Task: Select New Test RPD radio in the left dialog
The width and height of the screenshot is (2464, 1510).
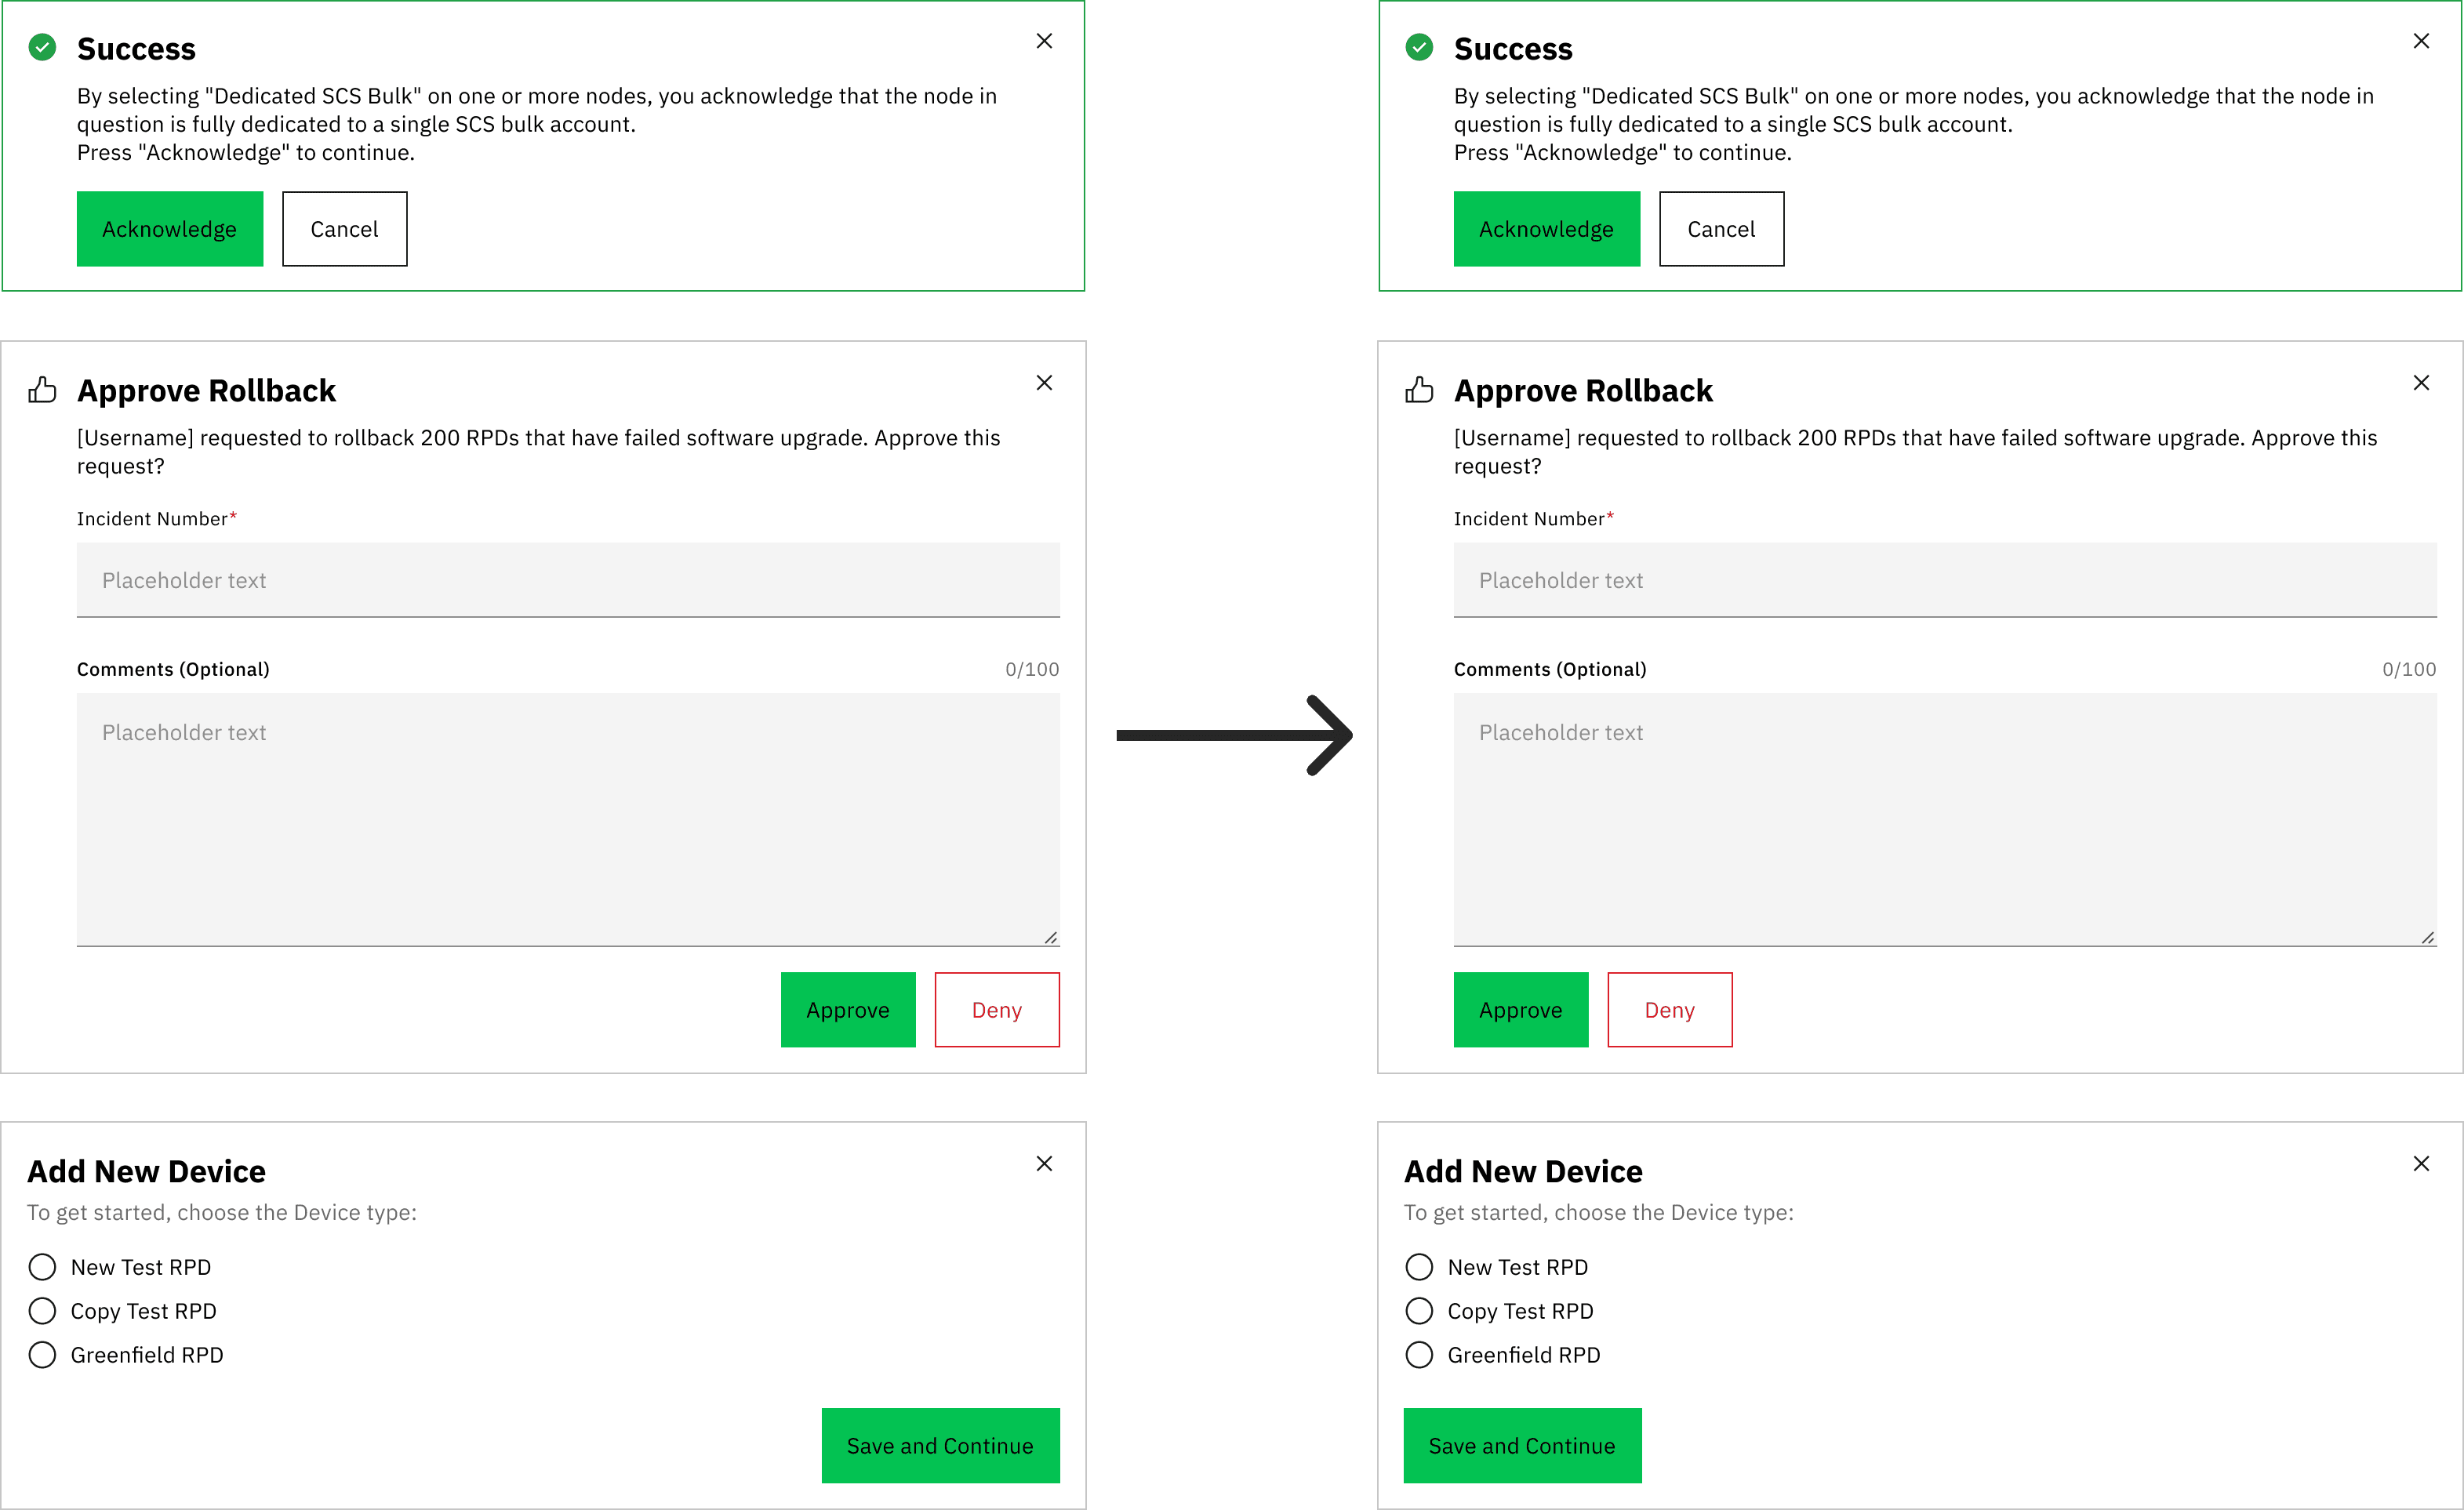Action: (42, 1267)
